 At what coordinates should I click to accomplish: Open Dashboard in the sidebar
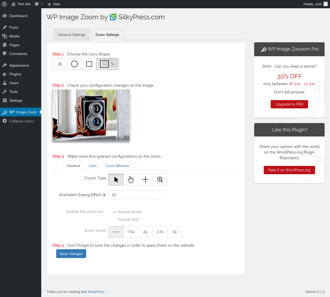click(21, 16)
